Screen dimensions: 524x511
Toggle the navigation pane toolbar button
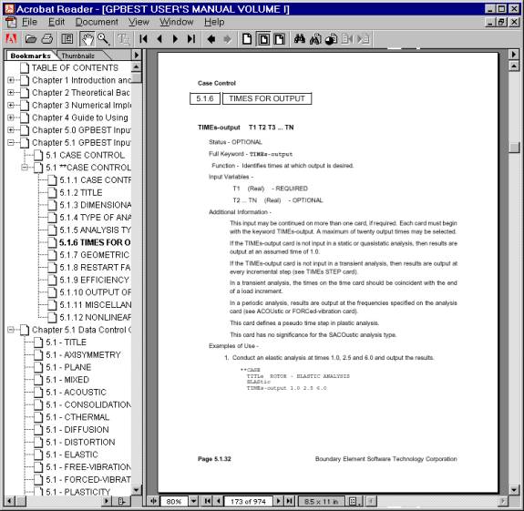point(67,39)
